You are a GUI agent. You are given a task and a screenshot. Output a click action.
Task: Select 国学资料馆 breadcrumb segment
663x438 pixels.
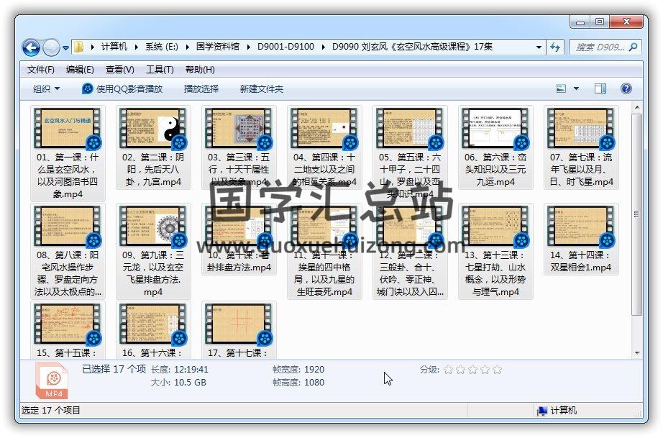coord(217,47)
